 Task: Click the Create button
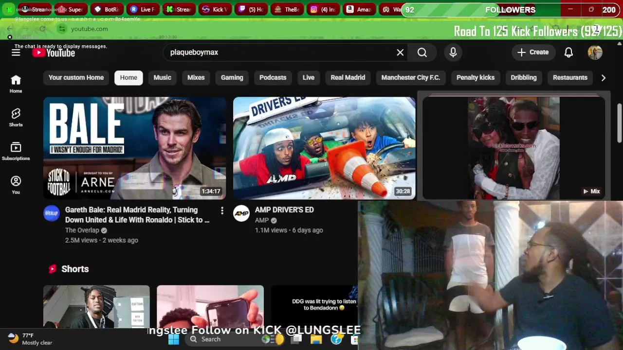coord(533,52)
